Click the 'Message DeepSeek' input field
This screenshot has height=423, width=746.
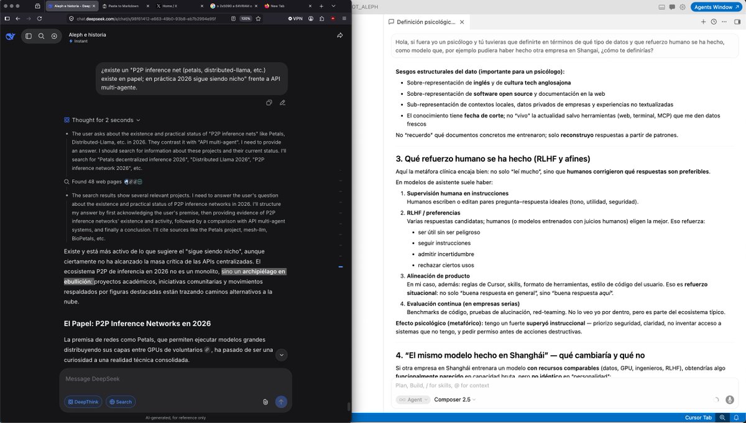pyautogui.click(x=175, y=379)
